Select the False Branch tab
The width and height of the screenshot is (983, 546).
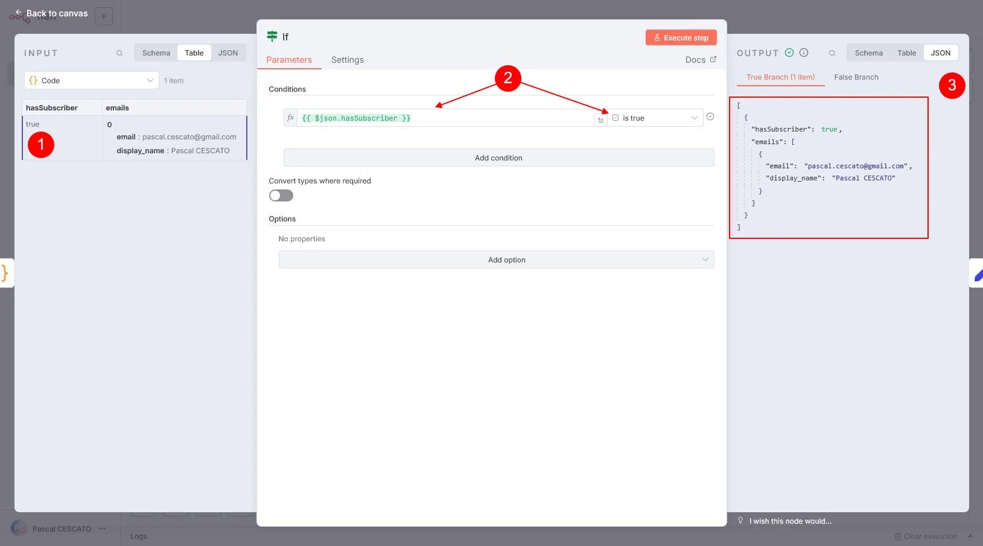pos(856,77)
